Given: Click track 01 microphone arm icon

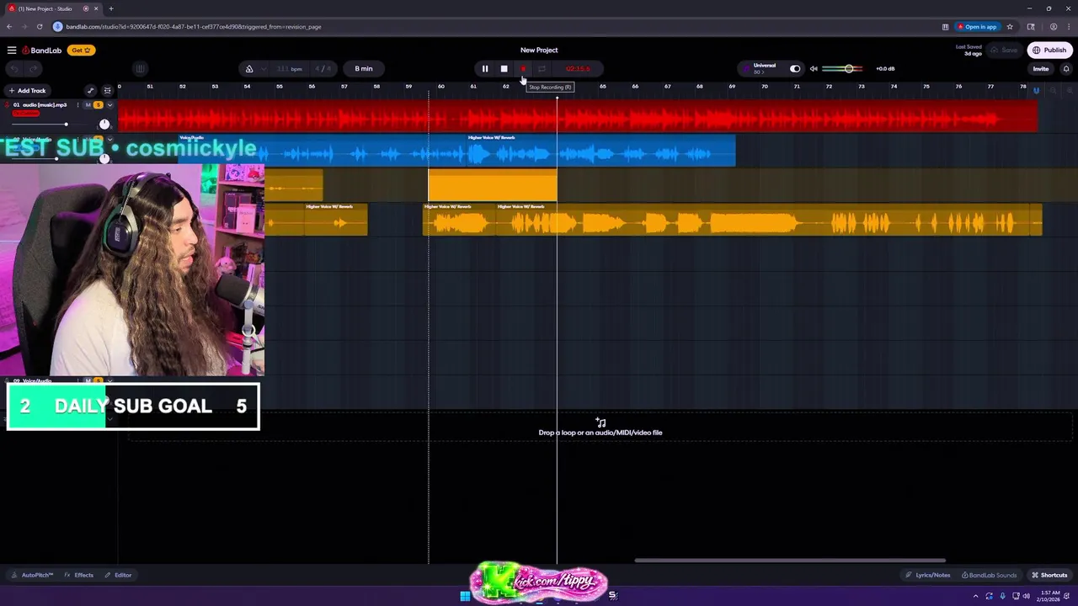Looking at the screenshot, I should 7,105.
